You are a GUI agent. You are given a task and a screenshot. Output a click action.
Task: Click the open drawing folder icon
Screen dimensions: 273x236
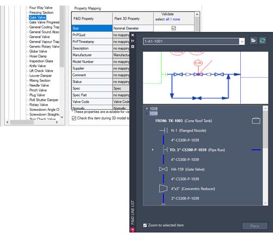click(x=253, y=40)
